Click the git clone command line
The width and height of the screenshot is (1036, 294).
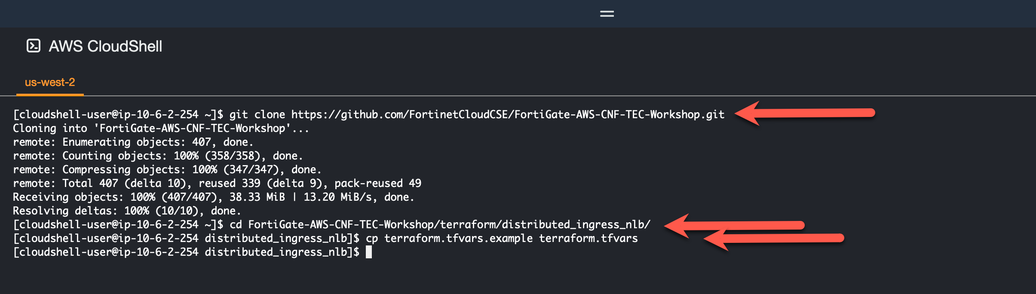pyautogui.click(x=369, y=114)
